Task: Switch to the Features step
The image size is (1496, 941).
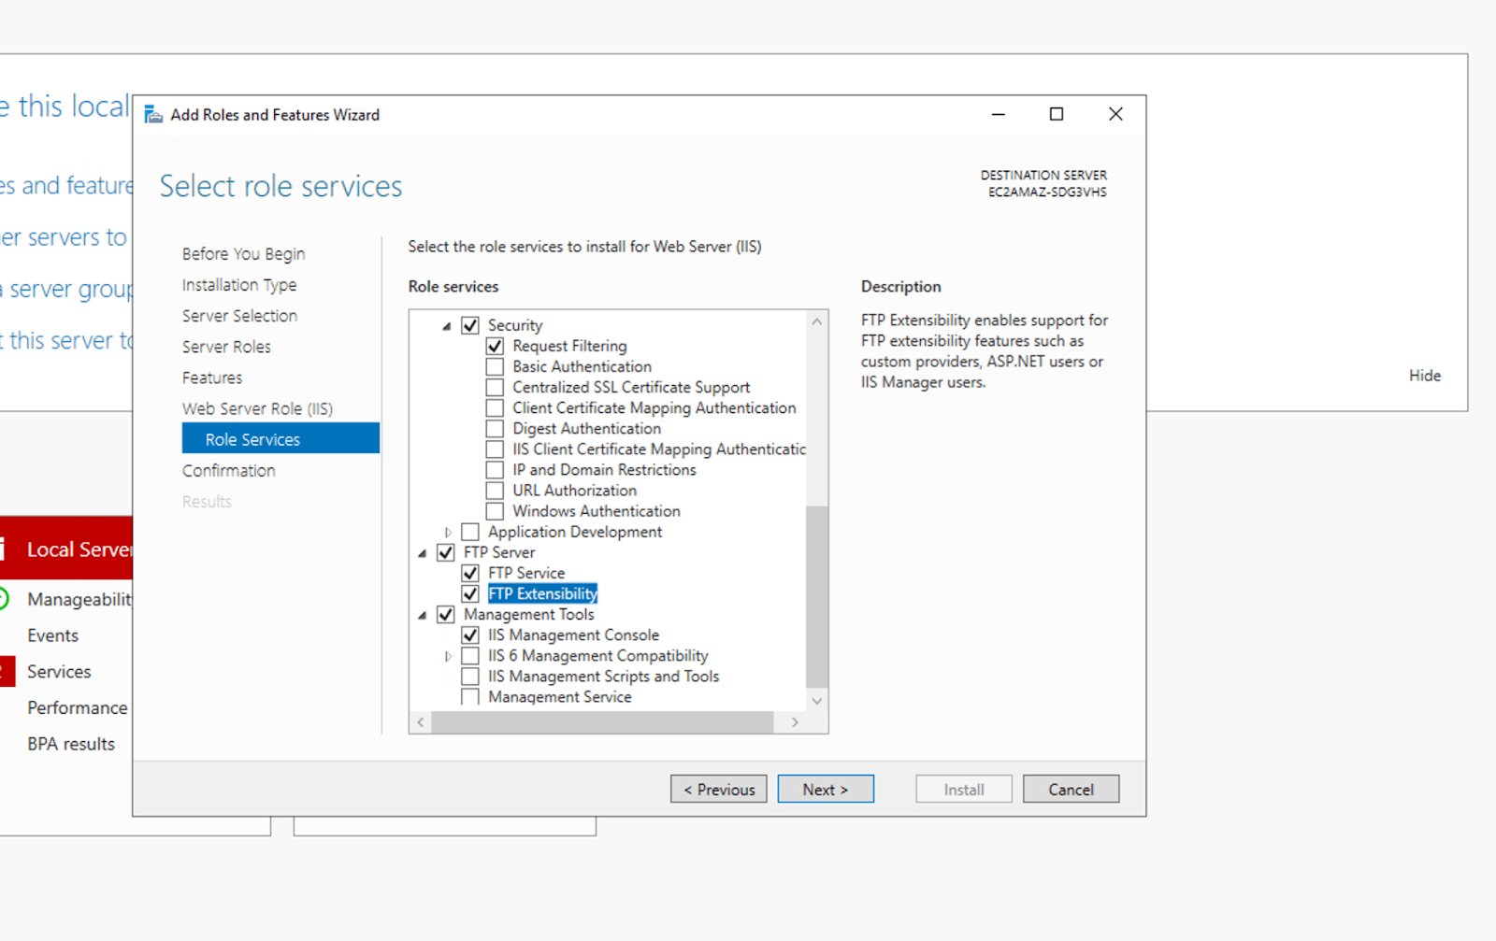Action: click(x=212, y=377)
